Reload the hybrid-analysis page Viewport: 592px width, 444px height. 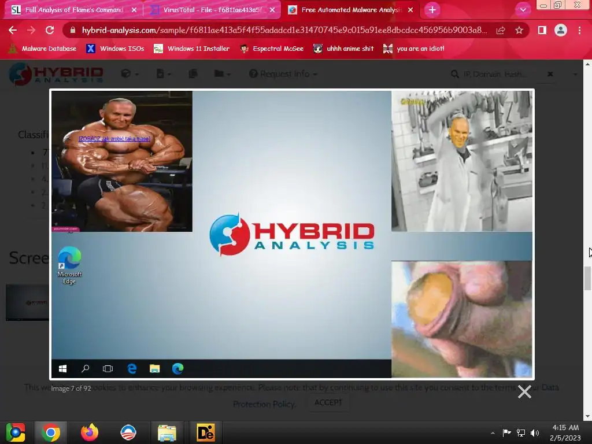[50, 30]
